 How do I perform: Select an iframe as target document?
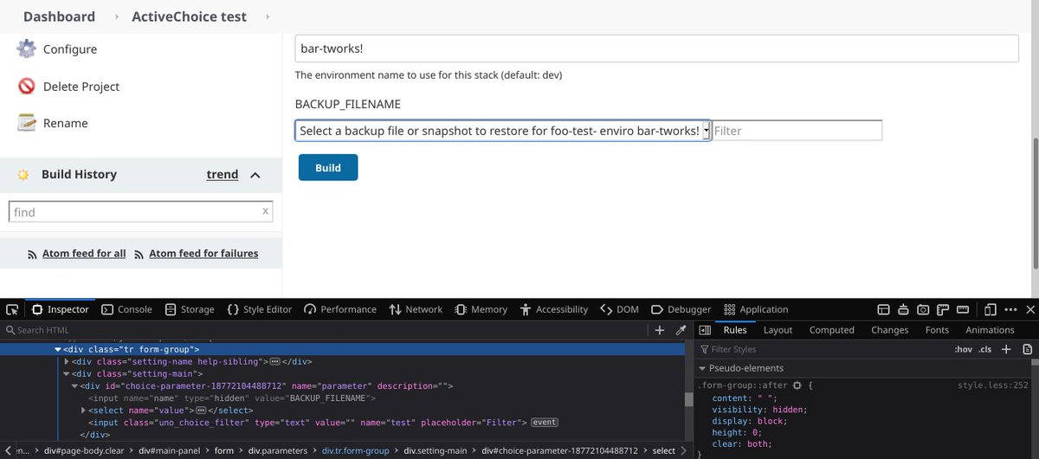[x=884, y=309]
